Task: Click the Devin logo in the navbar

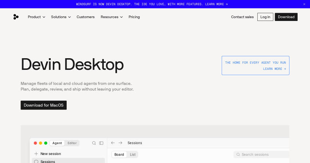Action: point(16,17)
